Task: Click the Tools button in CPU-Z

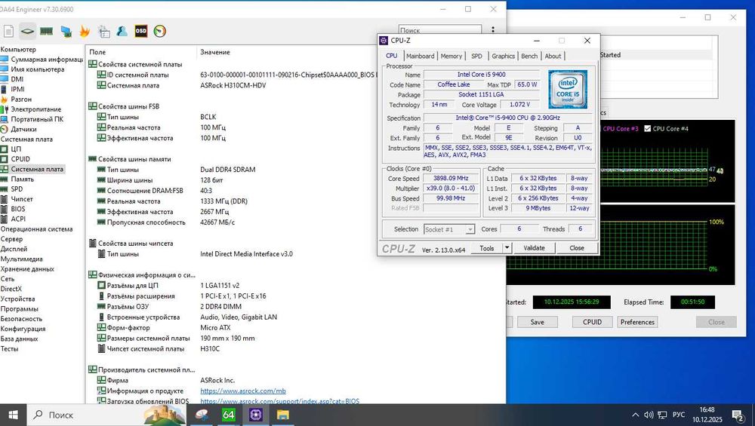Action: pos(487,248)
